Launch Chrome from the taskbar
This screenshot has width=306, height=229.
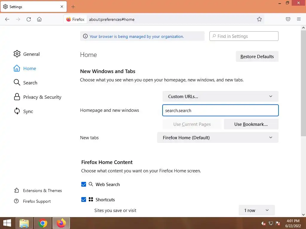(42, 223)
